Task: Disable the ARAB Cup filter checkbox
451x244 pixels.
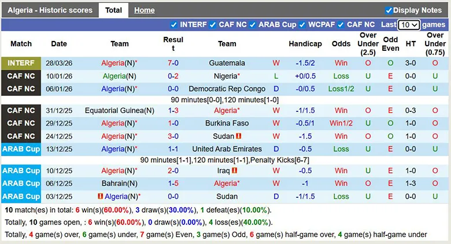Action: [x=252, y=25]
